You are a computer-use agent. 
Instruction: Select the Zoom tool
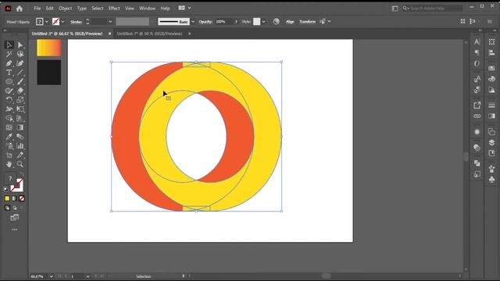pos(20,165)
